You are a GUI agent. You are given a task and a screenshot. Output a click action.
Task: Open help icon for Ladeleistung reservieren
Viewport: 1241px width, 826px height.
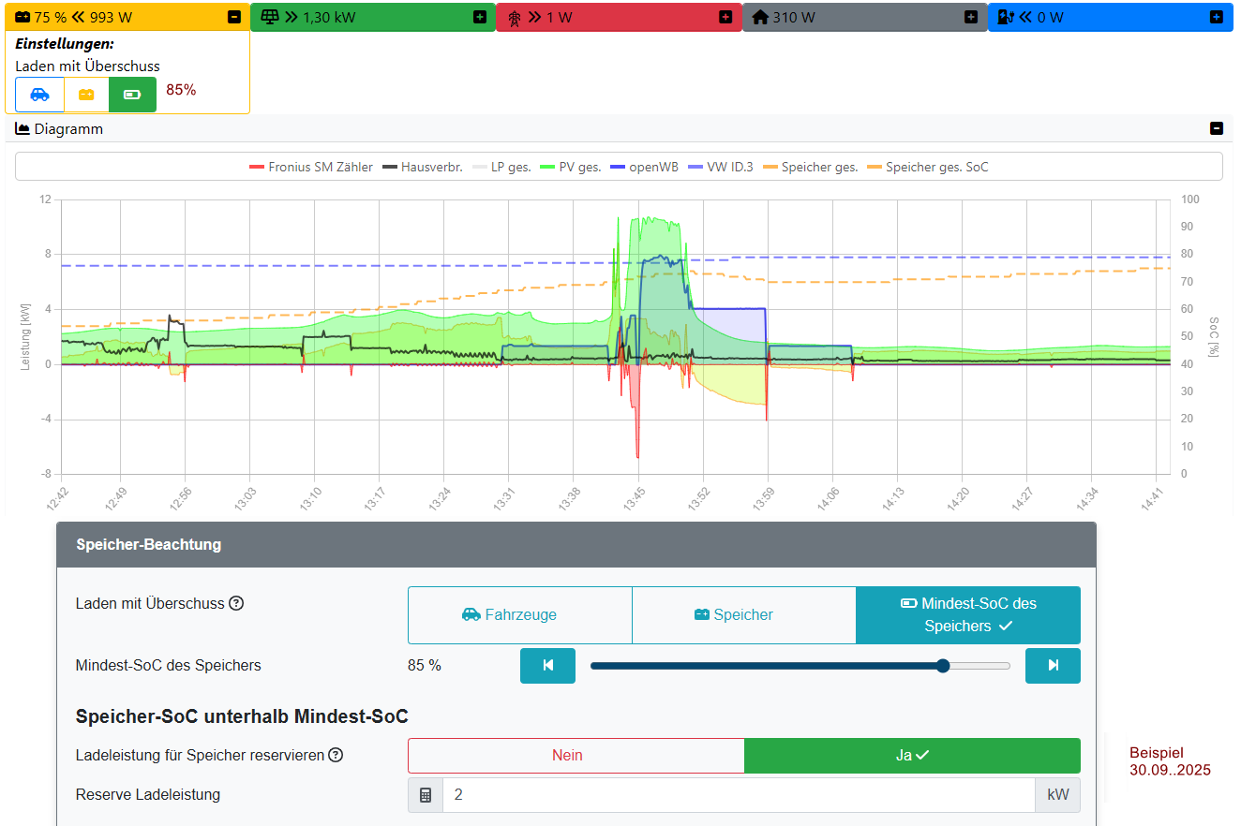coord(336,755)
